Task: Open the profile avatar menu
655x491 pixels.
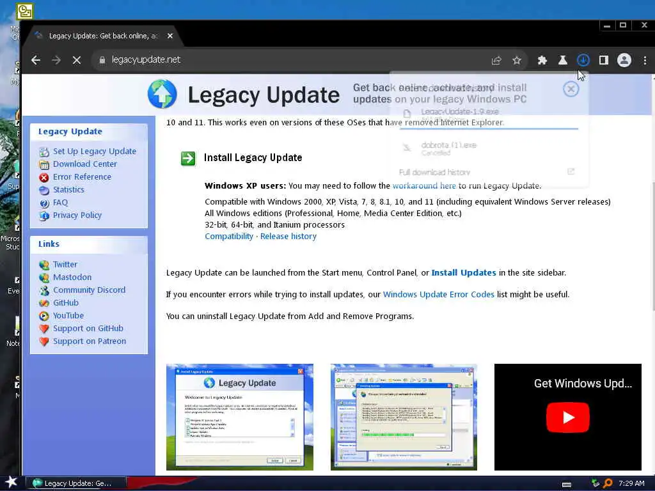Action: pos(624,61)
